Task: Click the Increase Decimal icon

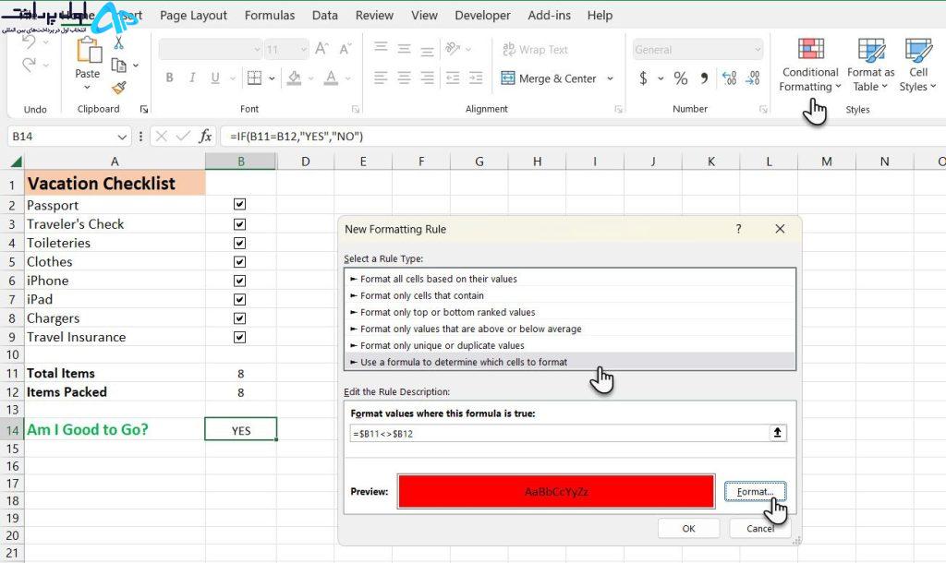Action: point(730,78)
